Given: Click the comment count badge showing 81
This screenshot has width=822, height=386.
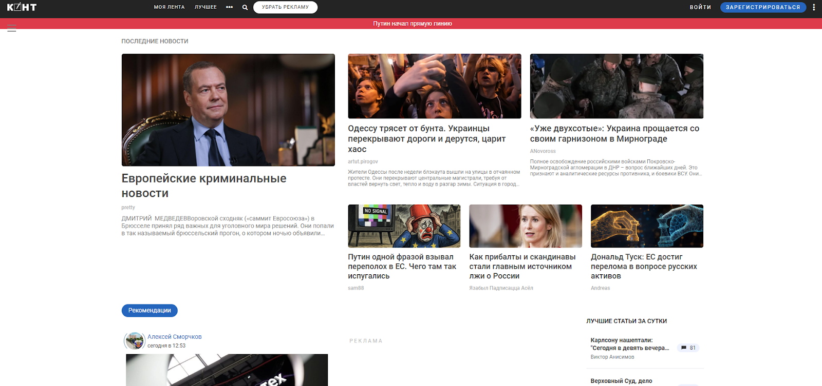Looking at the screenshot, I should tap(688, 348).
